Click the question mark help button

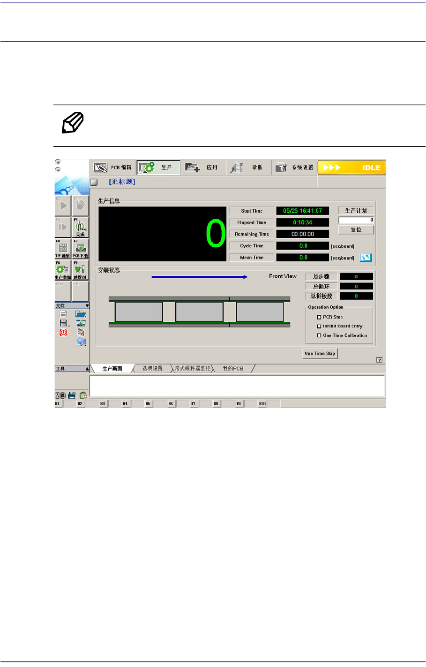pyautogui.click(x=380, y=360)
